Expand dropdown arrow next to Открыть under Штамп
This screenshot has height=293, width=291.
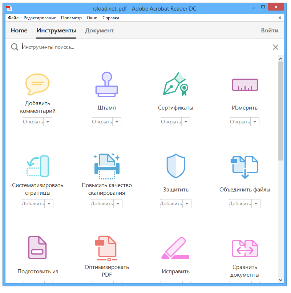pyautogui.click(x=117, y=122)
